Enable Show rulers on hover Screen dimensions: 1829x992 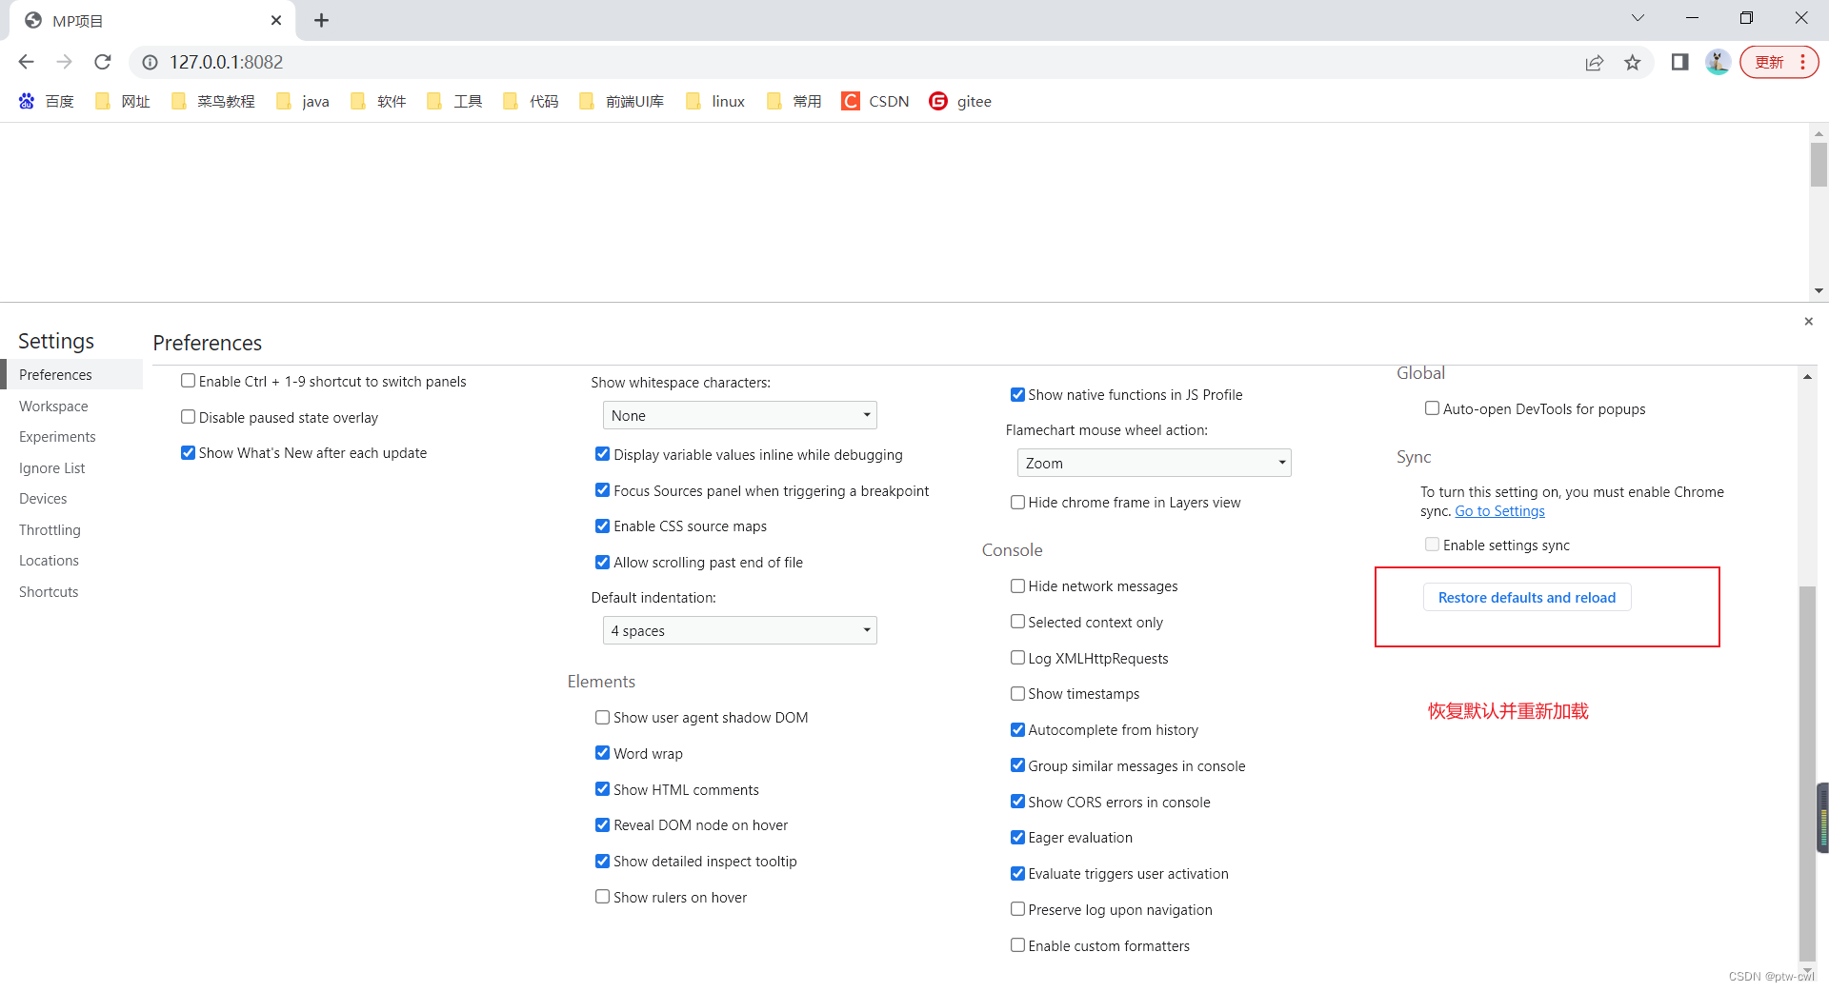pyautogui.click(x=602, y=897)
